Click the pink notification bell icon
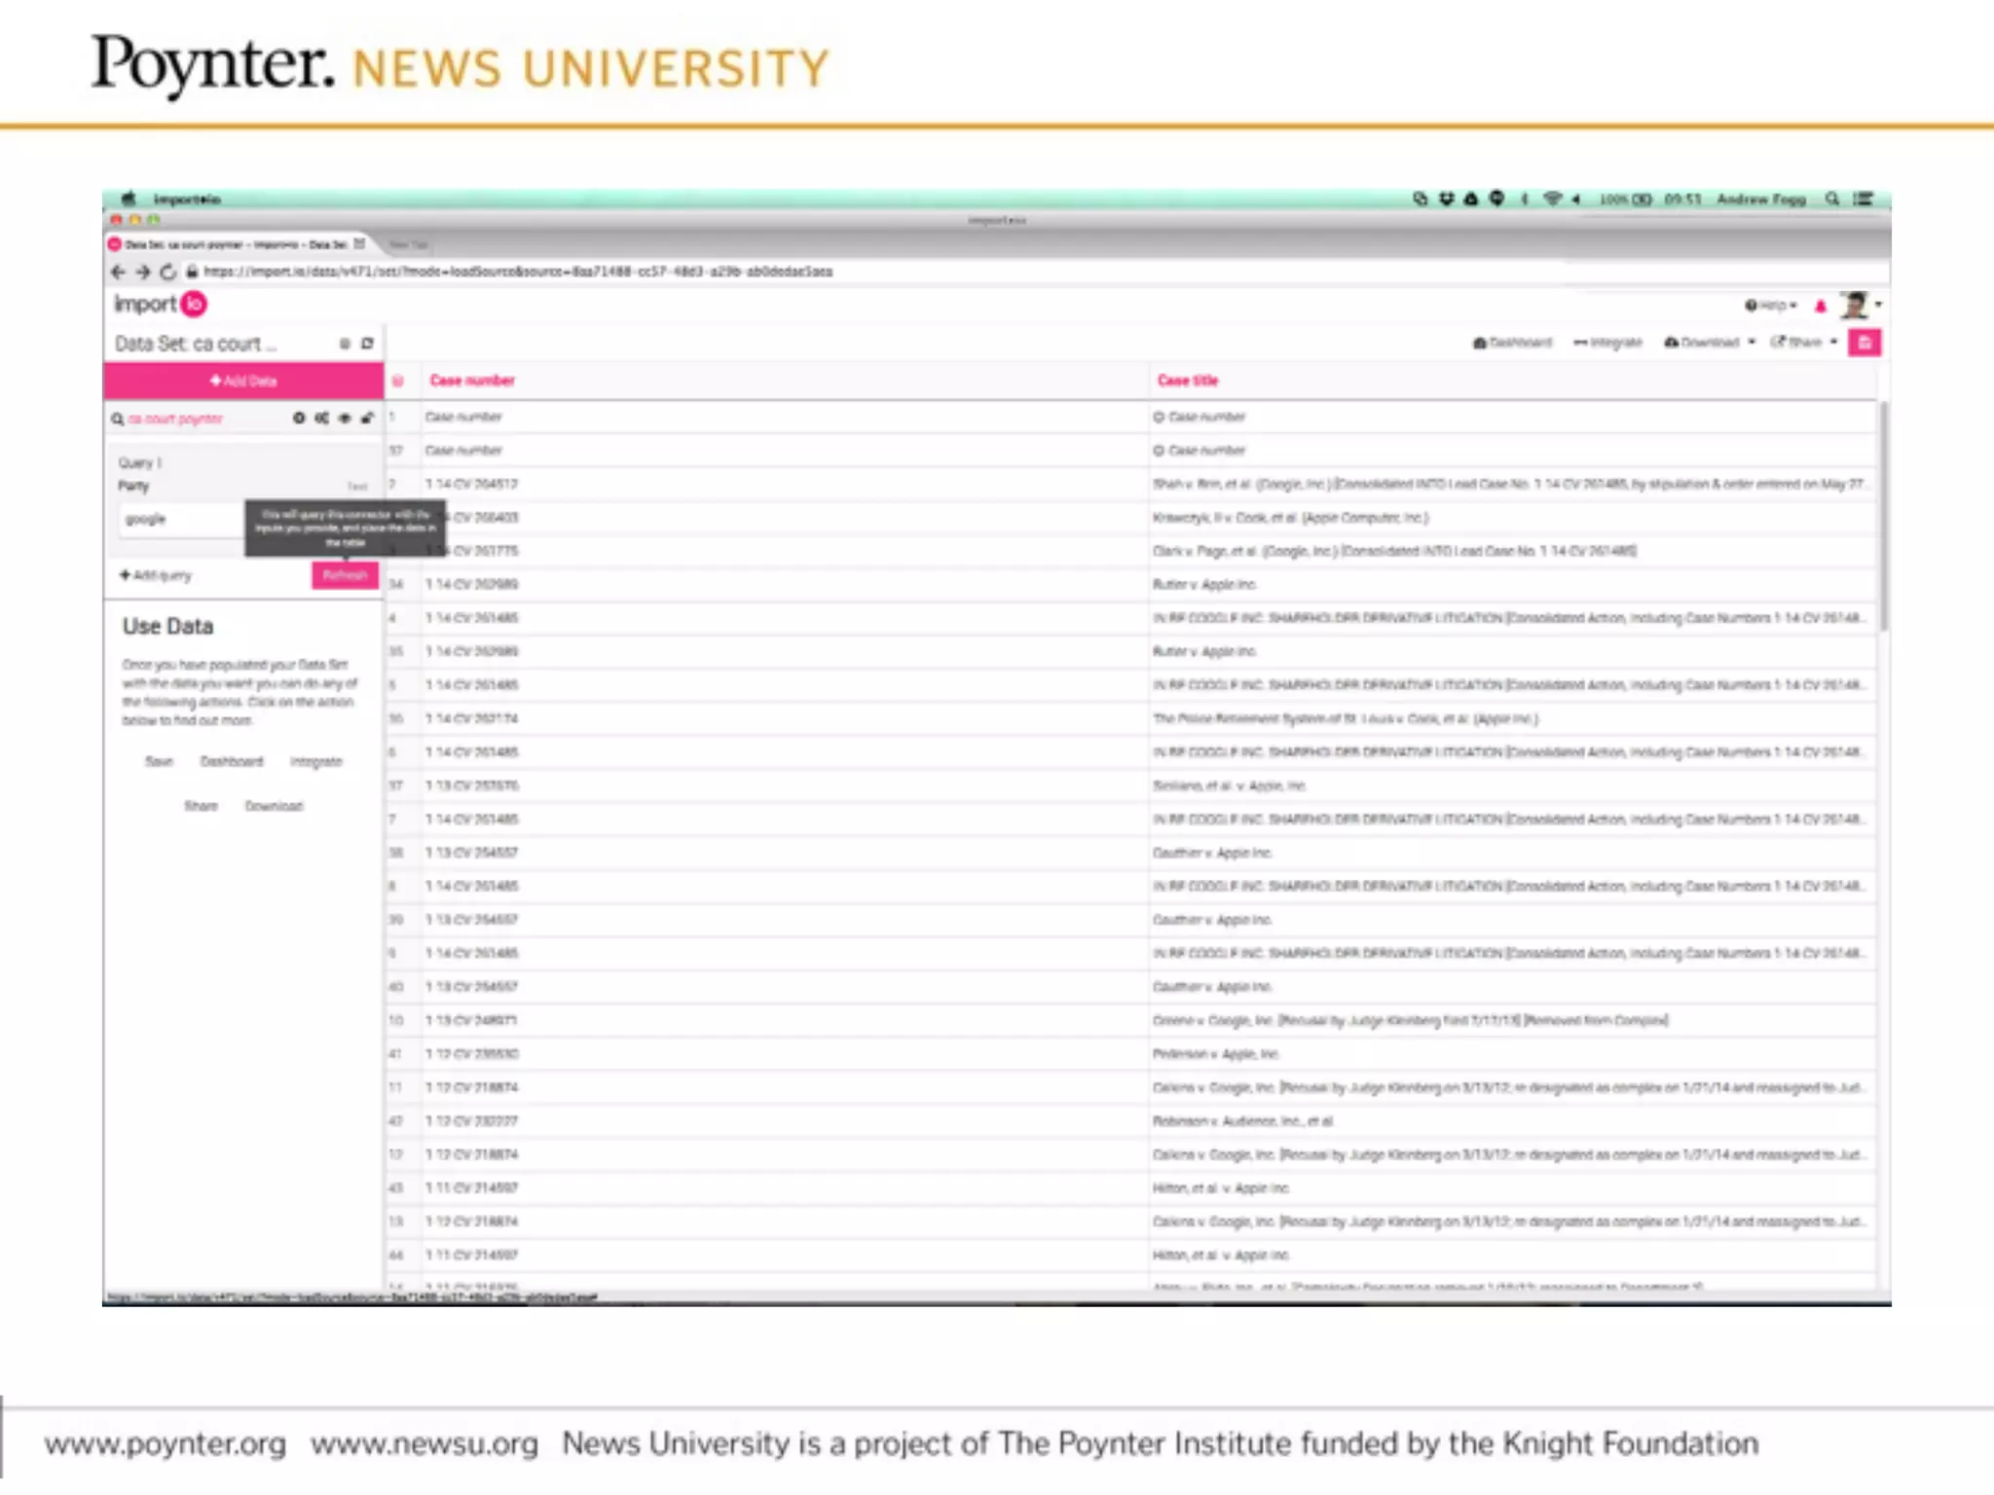The width and height of the screenshot is (1994, 1495). (x=1820, y=307)
